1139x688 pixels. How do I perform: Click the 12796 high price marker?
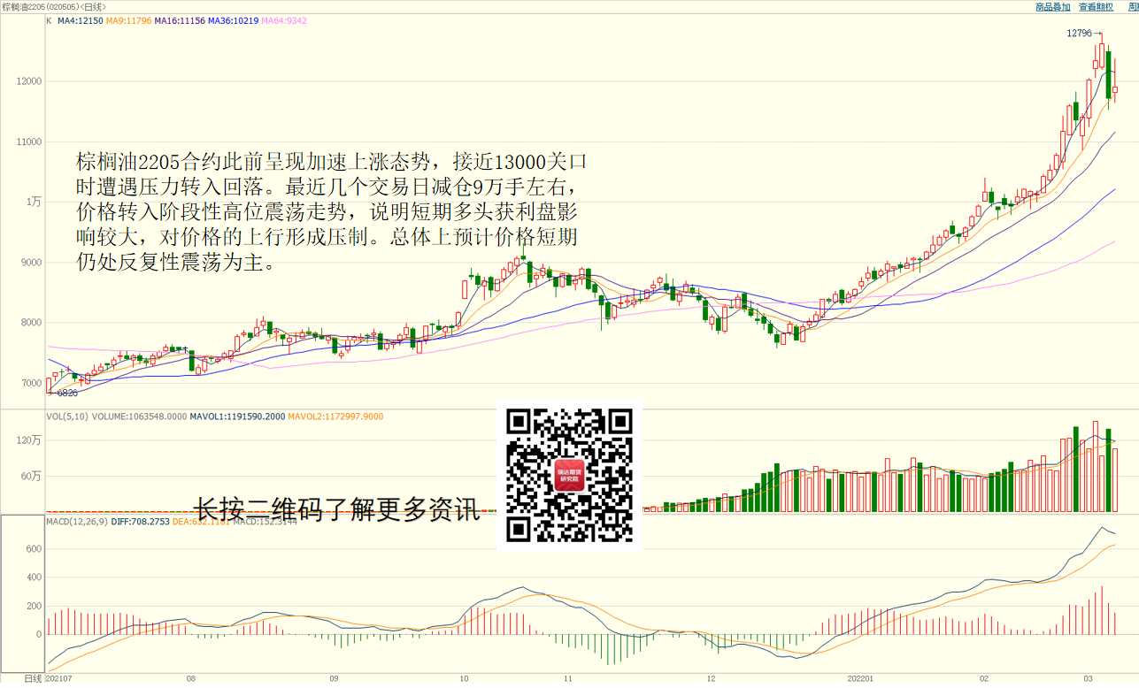click(x=1078, y=33)
